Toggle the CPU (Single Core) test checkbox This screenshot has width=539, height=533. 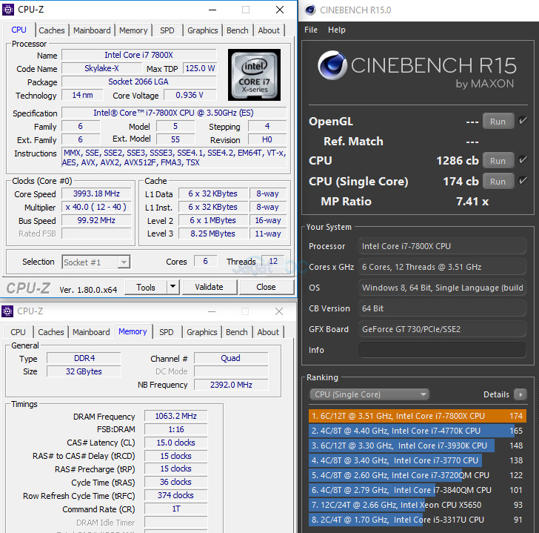tap(523, 181)
